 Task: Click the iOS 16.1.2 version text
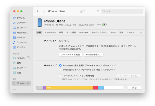pyautogui.click(x=64, y=41)
